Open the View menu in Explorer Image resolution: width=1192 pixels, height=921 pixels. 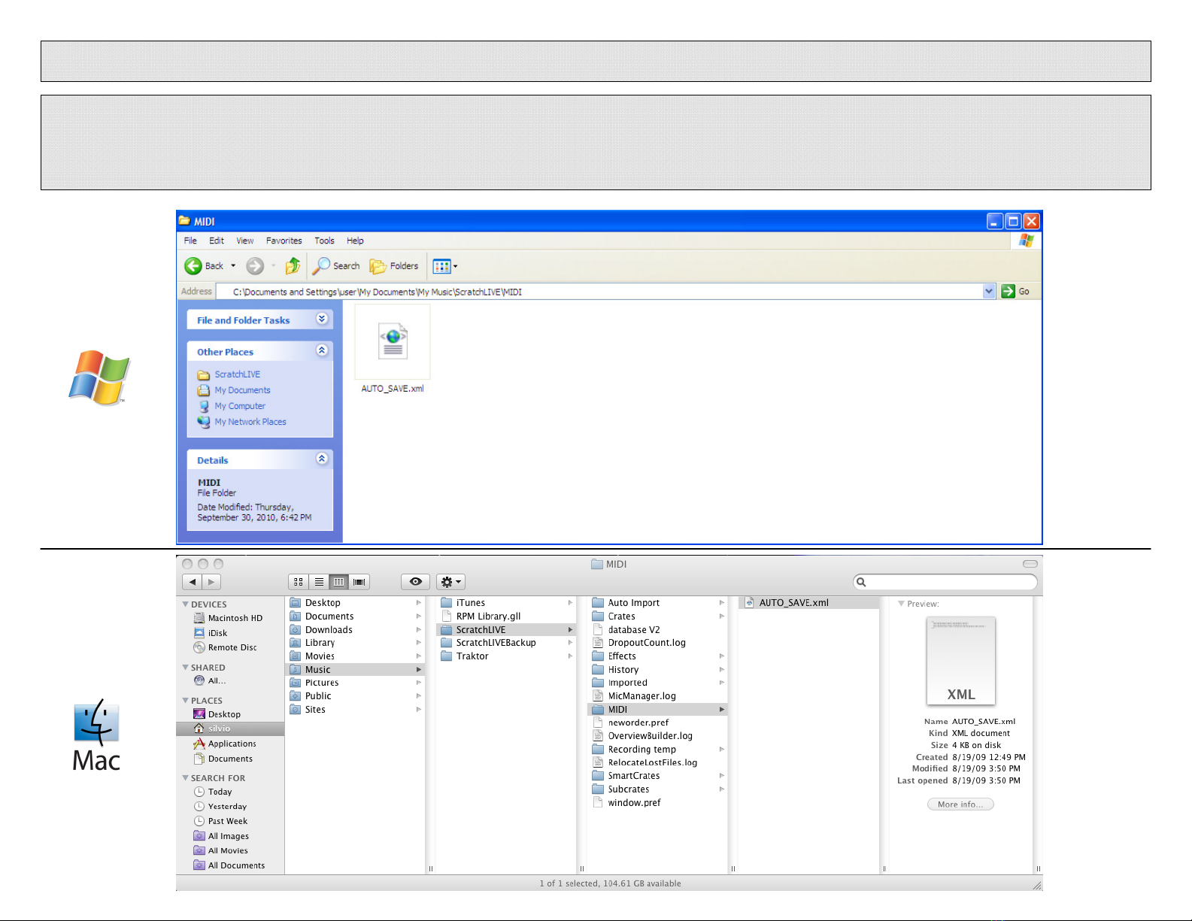[245, 241]
